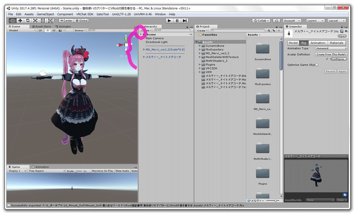
Task: Click the Project search field
Action: tap(237, 31)
